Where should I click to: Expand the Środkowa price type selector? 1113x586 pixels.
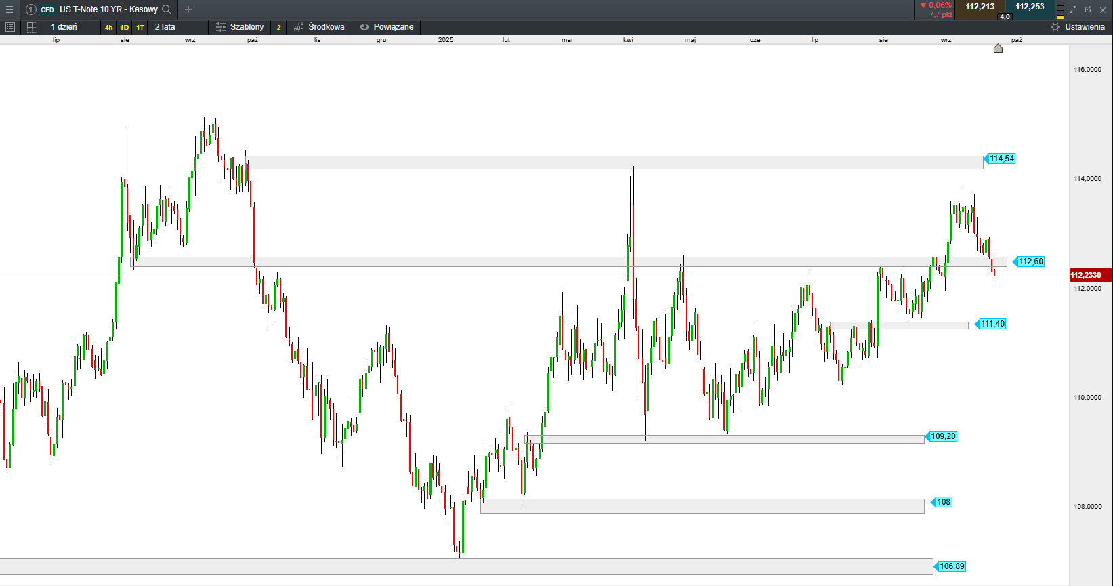tap(319, 27)
